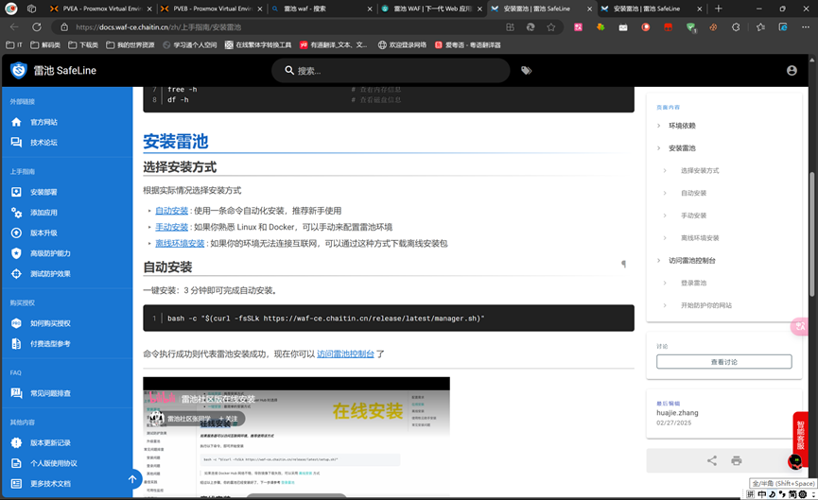The height and width of the screenshot is (500, 818).
Task: Toggle the 拼 pinyin indicator in IME bar
Action: tap(751, 494)
